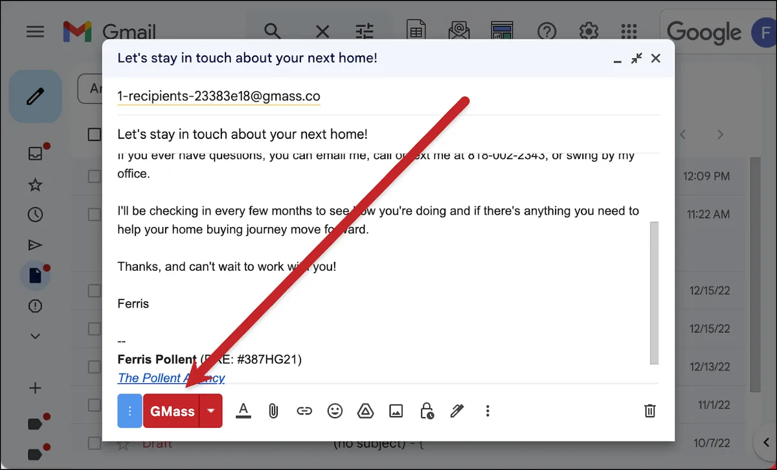777x470 pixels.
Task: Open more options three-dot menu in compose toolbar
Action: click(488, 411)
